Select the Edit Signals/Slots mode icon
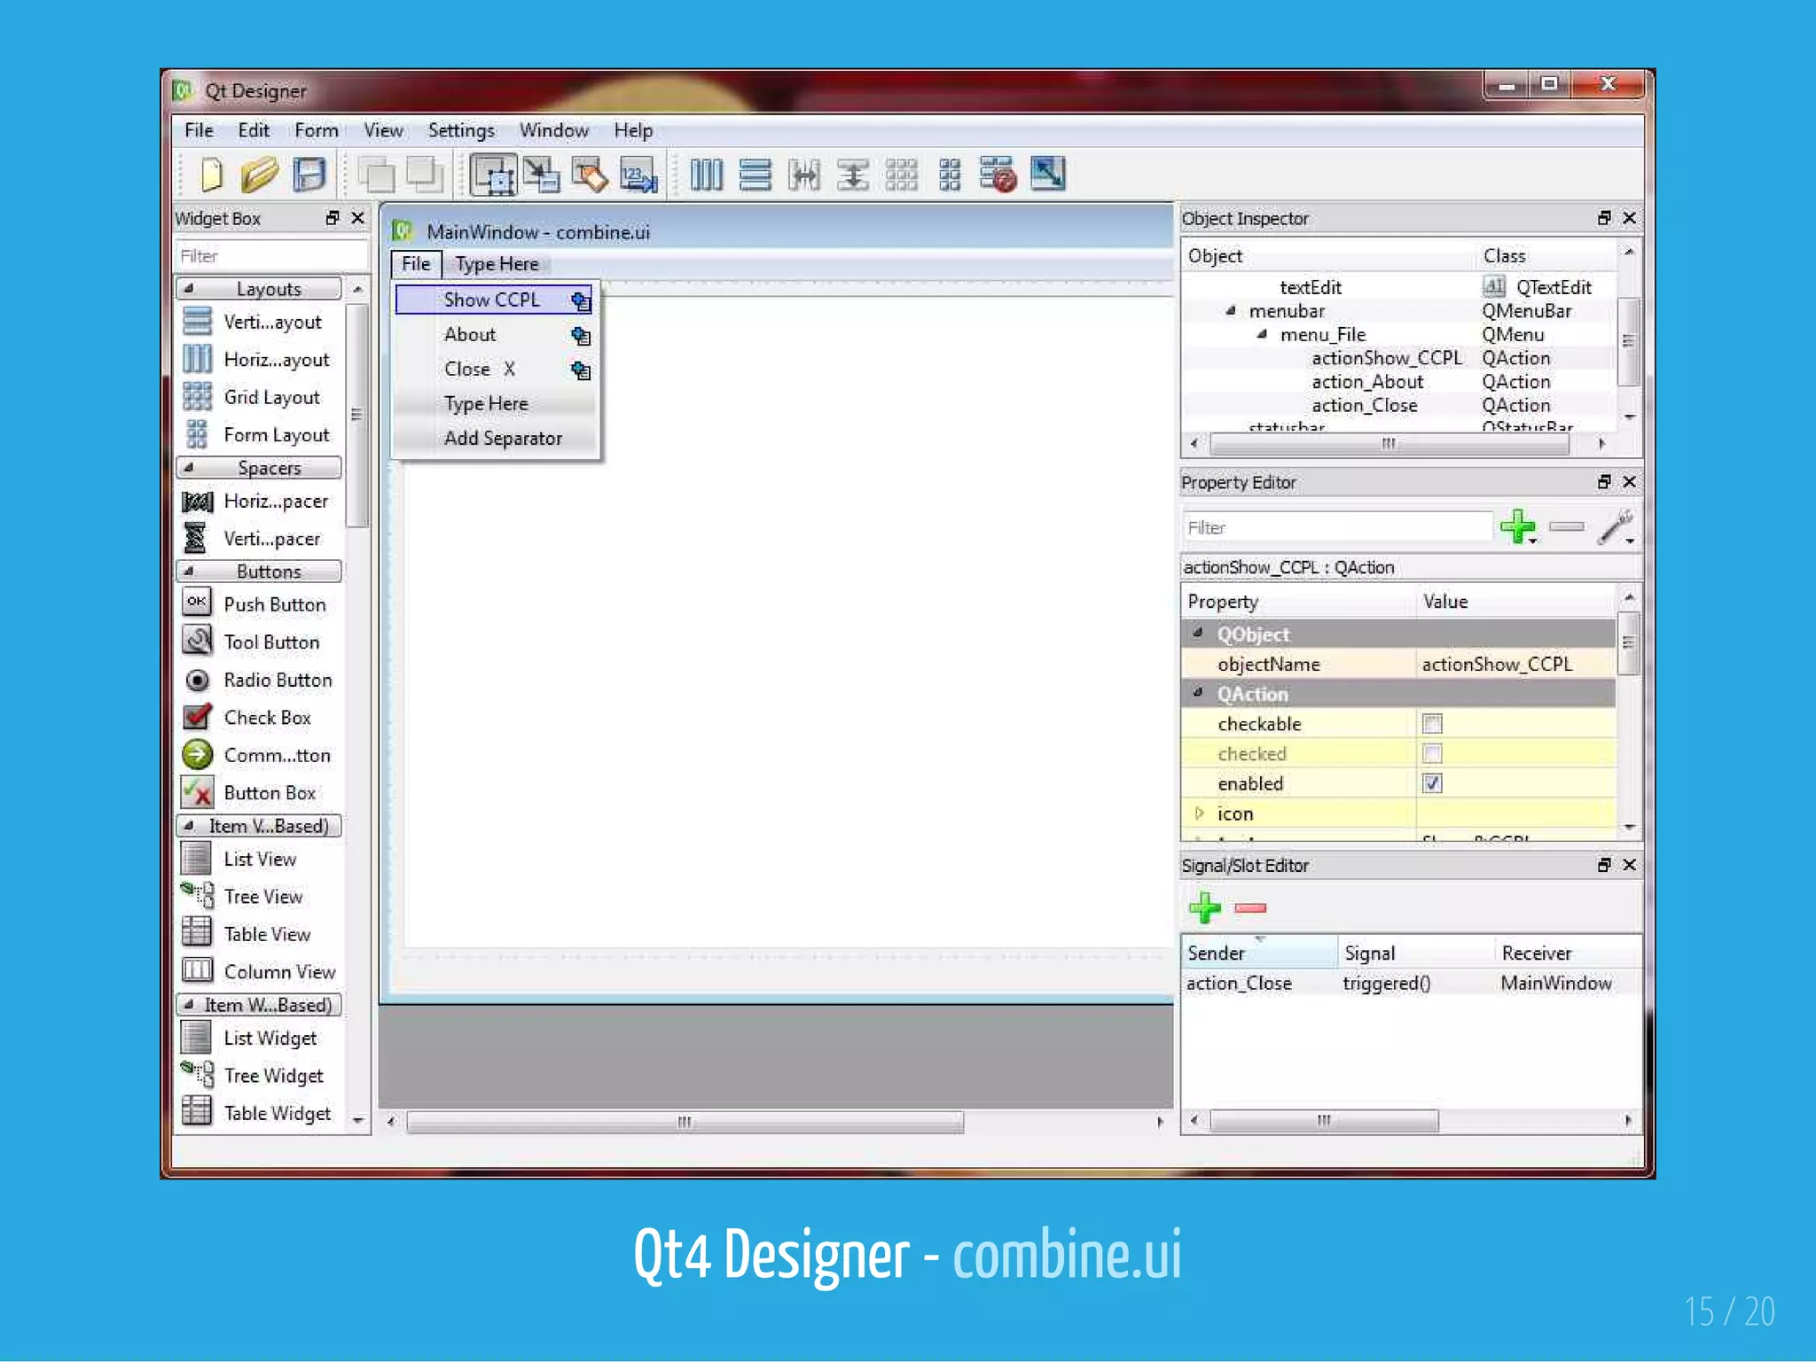 coord(541,175)
